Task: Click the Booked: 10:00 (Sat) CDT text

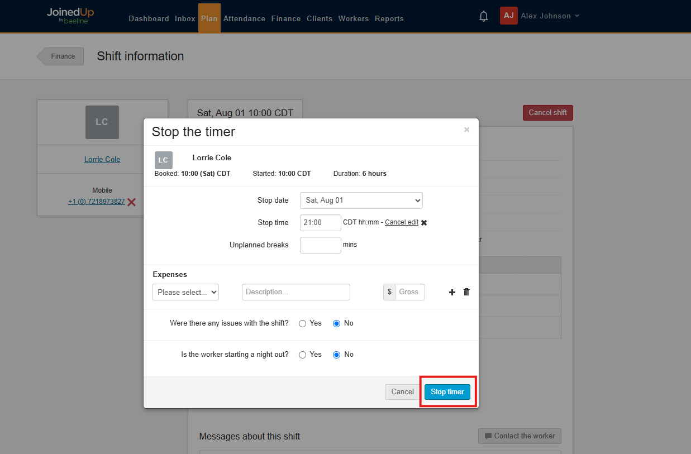Action: coord(192,174)
